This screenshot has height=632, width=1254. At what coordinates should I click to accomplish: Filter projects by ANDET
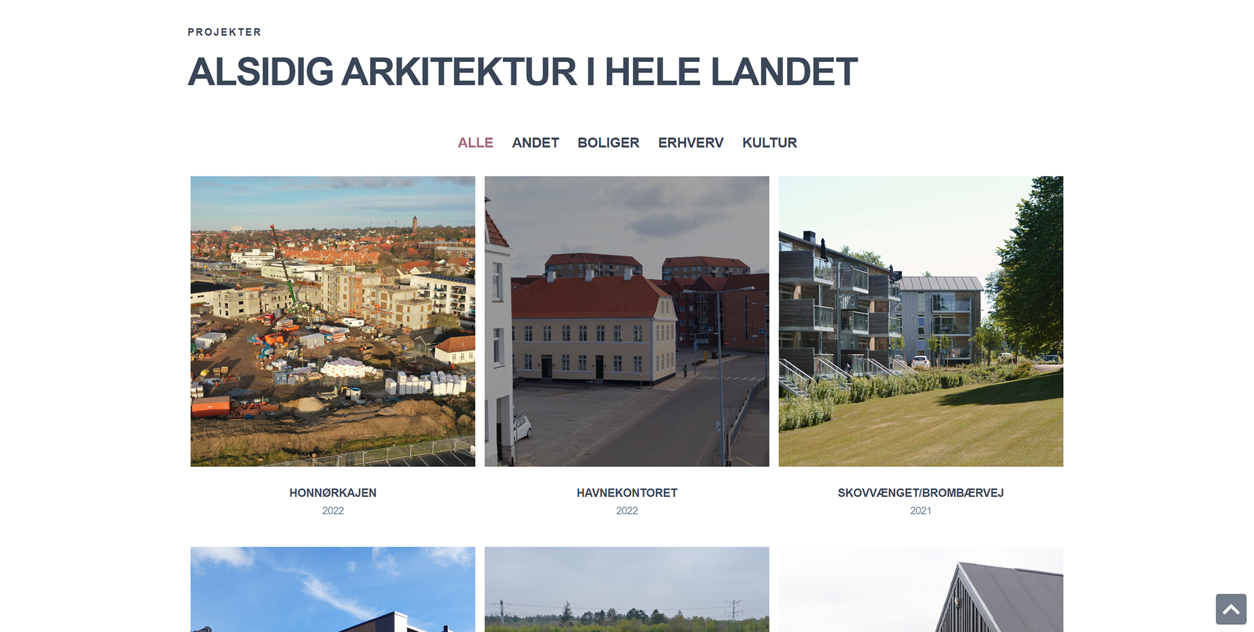(x=536, y=143)
